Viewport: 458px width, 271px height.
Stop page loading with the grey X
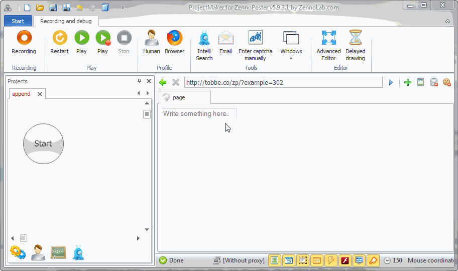176,83
